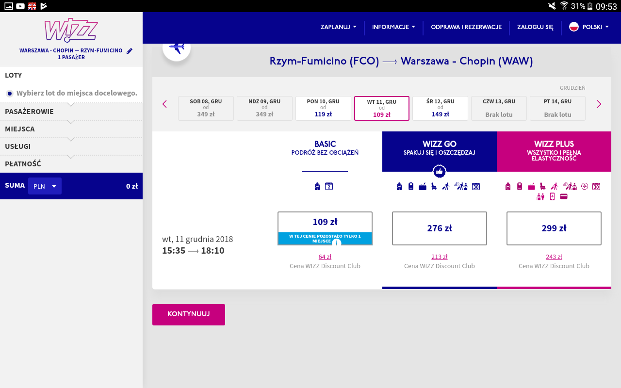This screenshot has width=621, height=388.
Task: Open ODPRAWA I REZERWACJE menu item
Action: click(x=466, y=27)
